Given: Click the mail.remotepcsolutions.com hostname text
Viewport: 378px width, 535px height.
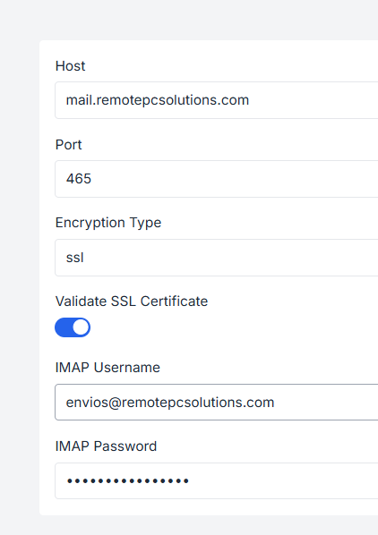Looking at the screenshot, I should [158, 100].
